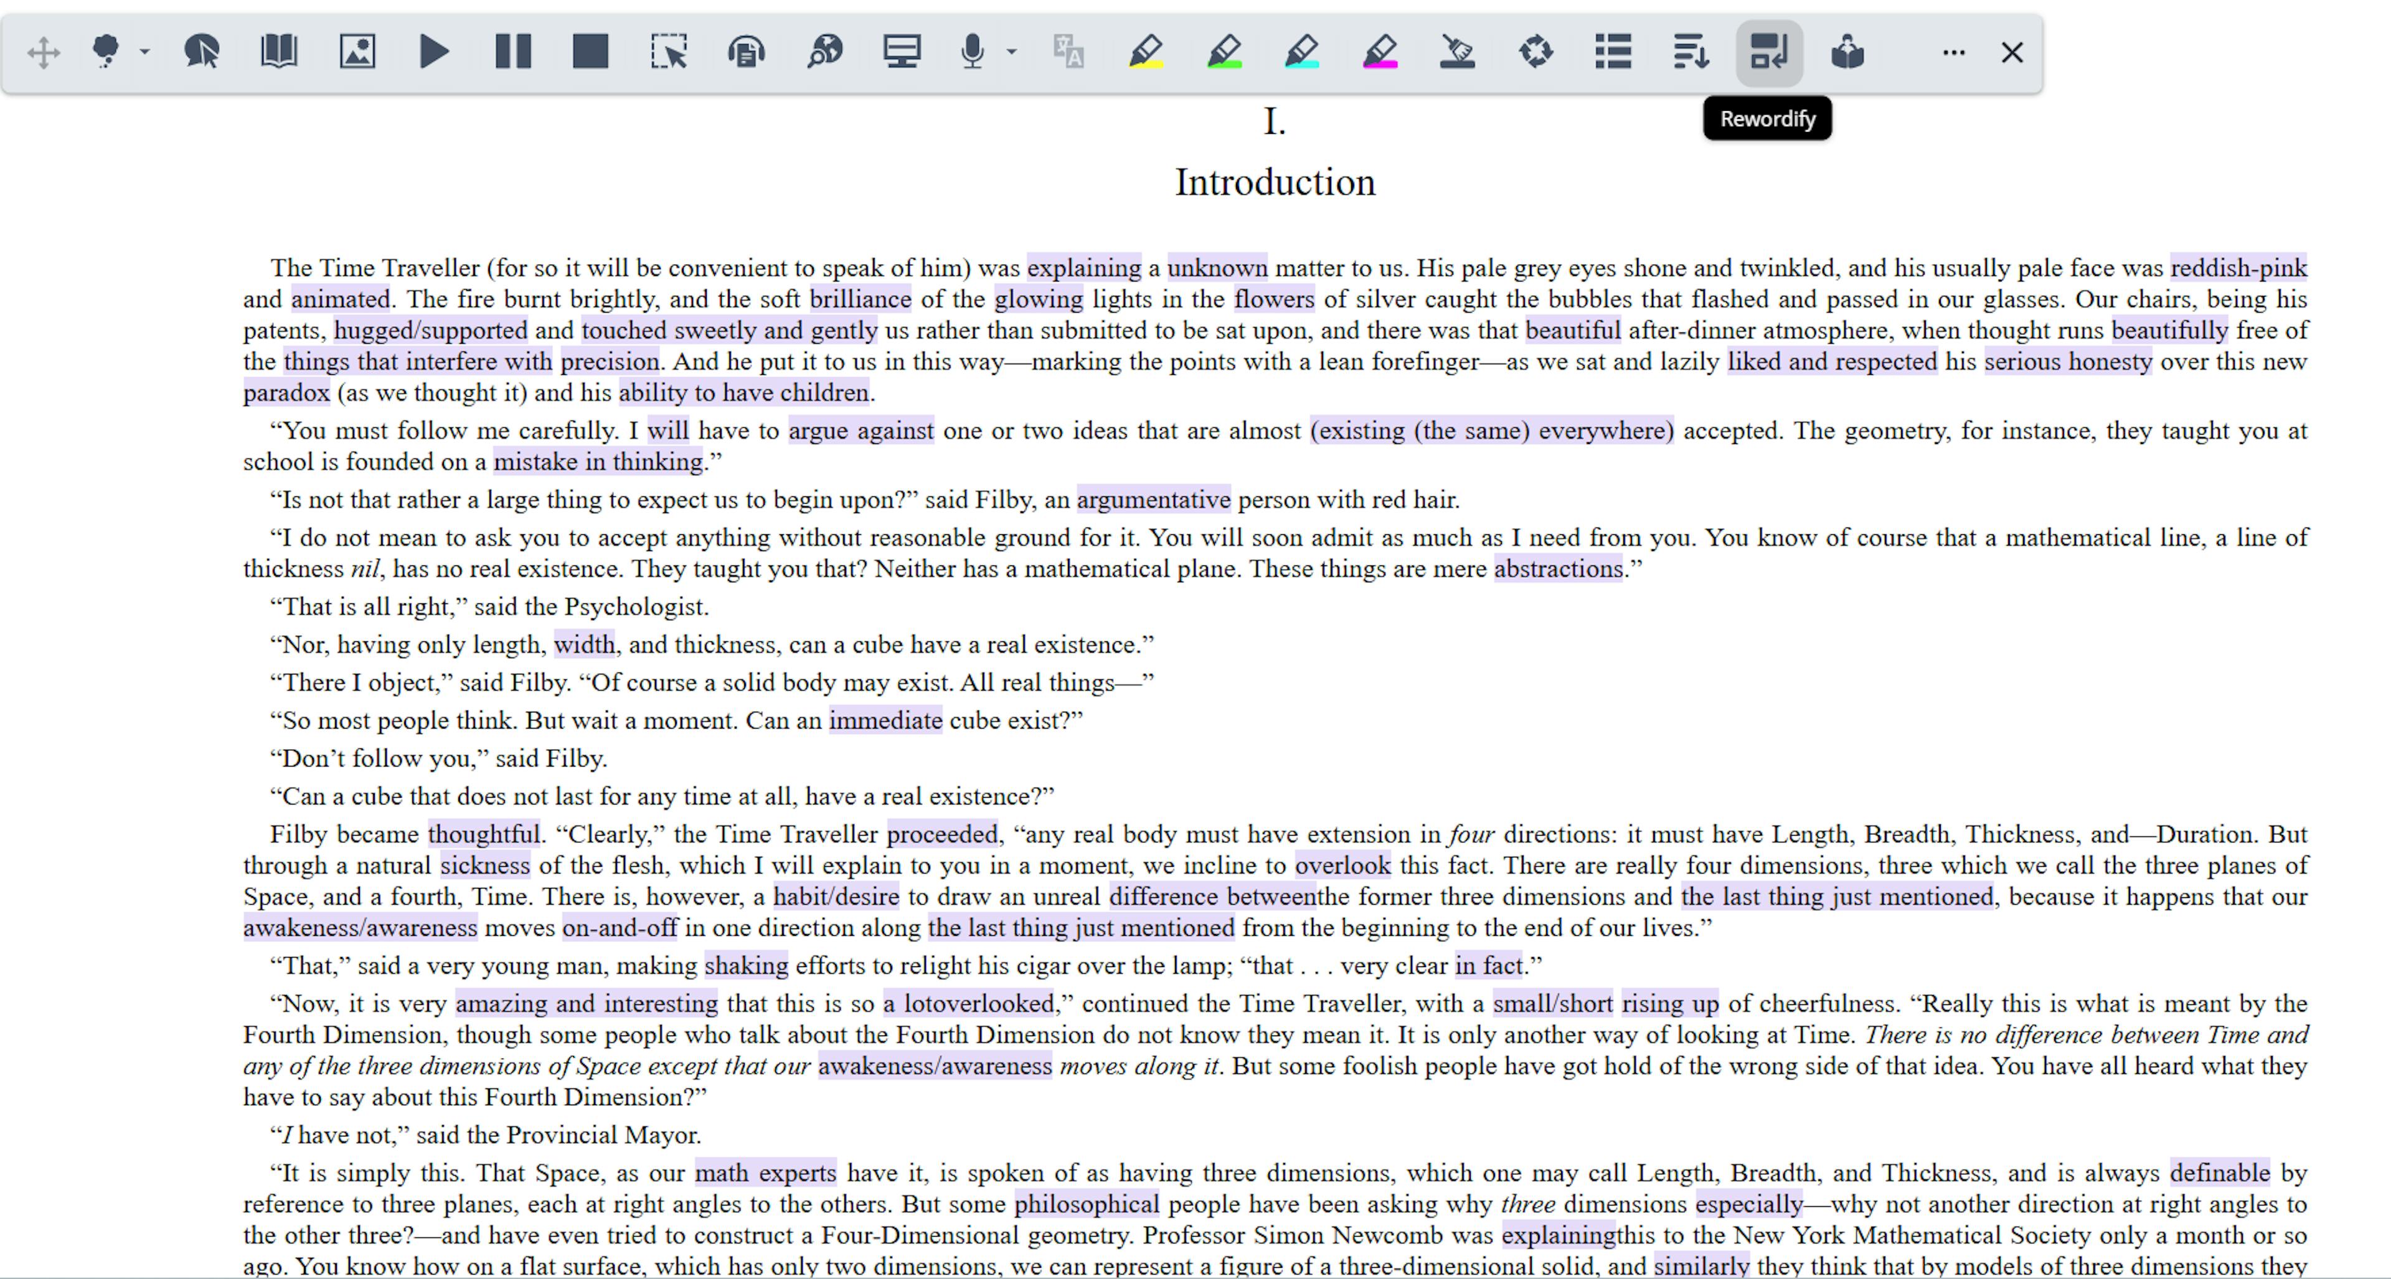Open the Vocabulary List tool
The image size is (2391, 1279).
click(x=1613, y=52)
